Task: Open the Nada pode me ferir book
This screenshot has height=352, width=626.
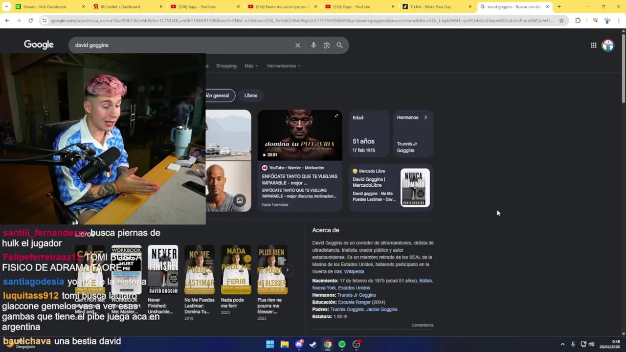Action: [x=236, y=270]
